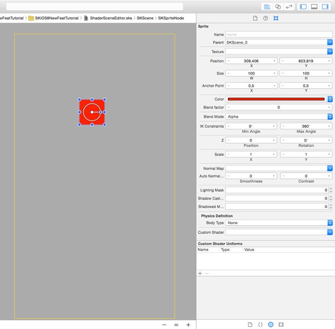Decrease the Anchor Point X value
This screenshot has height=329, width=335.
coord(228,86)
